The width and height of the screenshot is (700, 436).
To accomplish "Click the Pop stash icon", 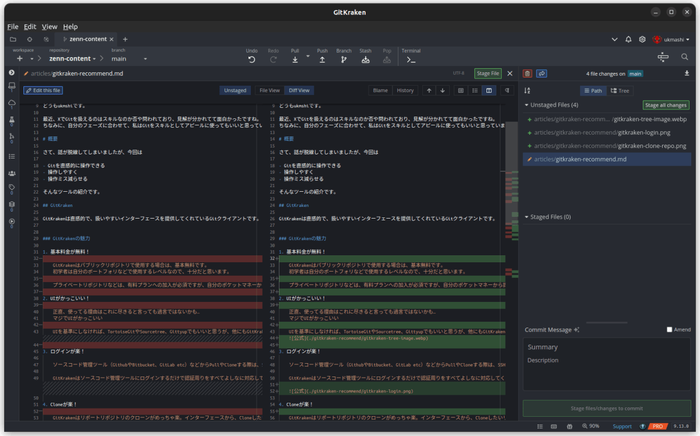I will click(x=387, y=59).
